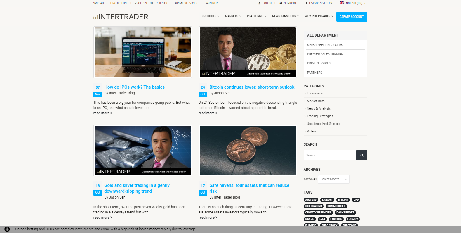This screenshot has height=233, width=461.
Task: Open the copper coins article thumbnail
Action: coord(248,151)
